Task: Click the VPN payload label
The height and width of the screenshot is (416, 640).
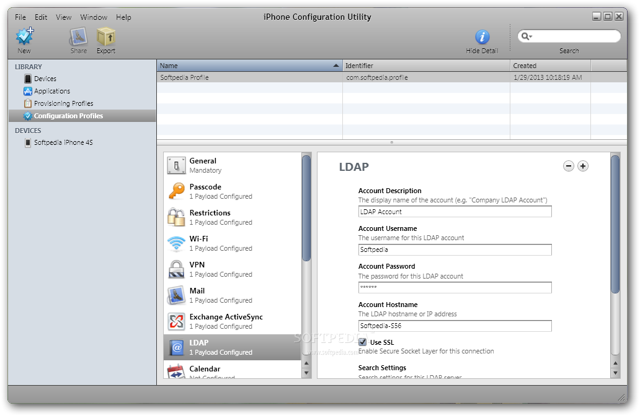Action: click(x=197, y=264)
